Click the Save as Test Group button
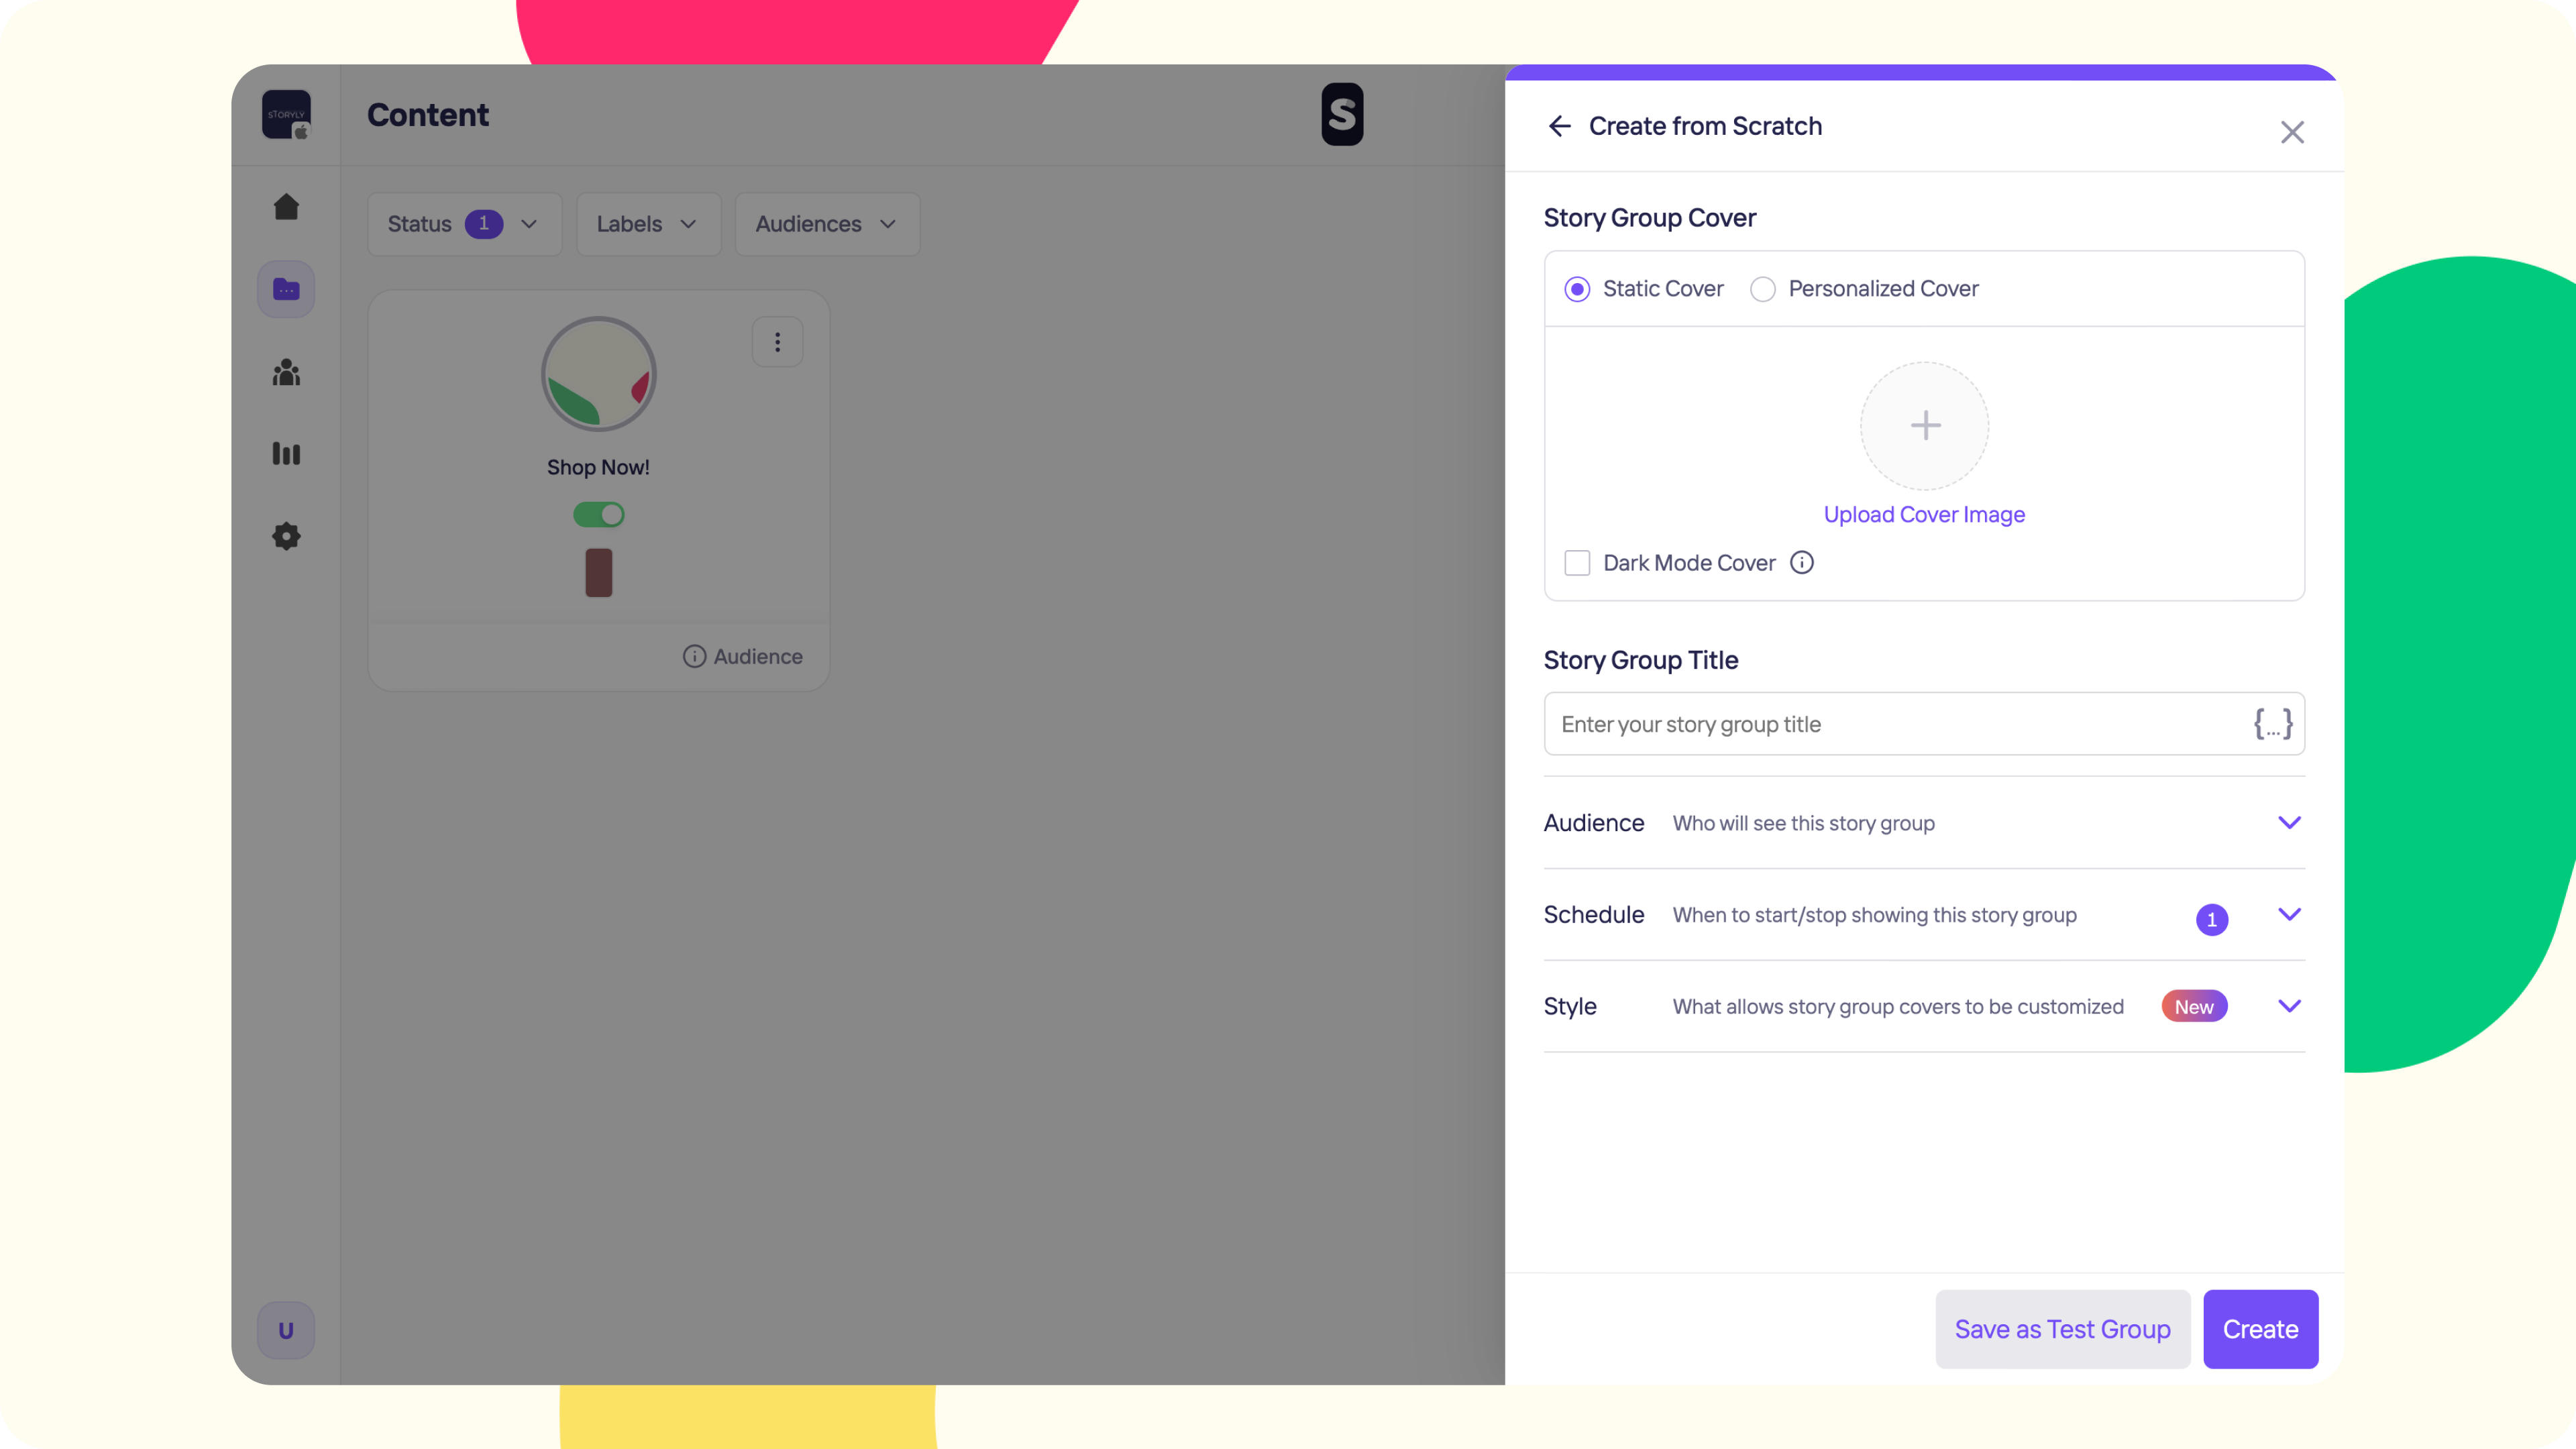Screen dimensions: 2576x1449 click(x=2062, y=1329)
